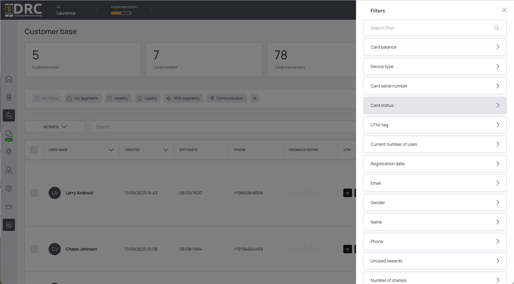Open the Locations pin icon in sidebar
Viewport: 514px width, 284px height.
tap(9, 152)
